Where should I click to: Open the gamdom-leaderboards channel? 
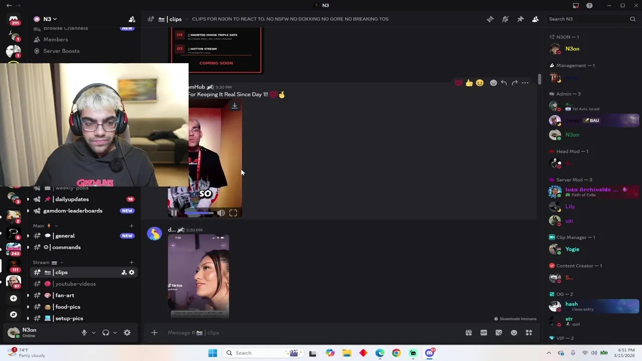click(83, 211)
